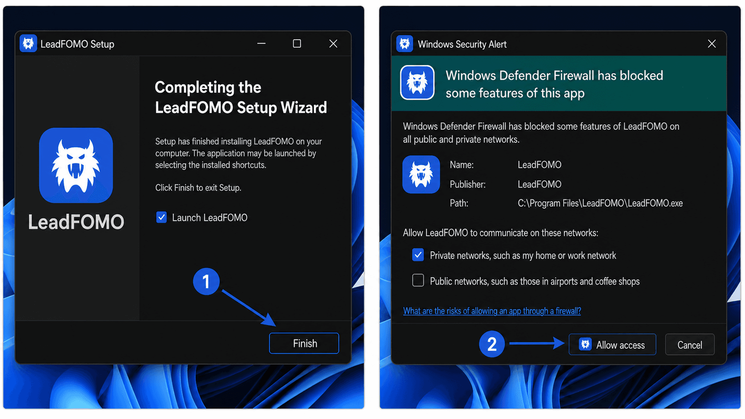This screenshot has width=745, height=419.
Task: Click 'Allow LeadFOMO to communicate on these networks' text
Action: [x=500, y=233]
